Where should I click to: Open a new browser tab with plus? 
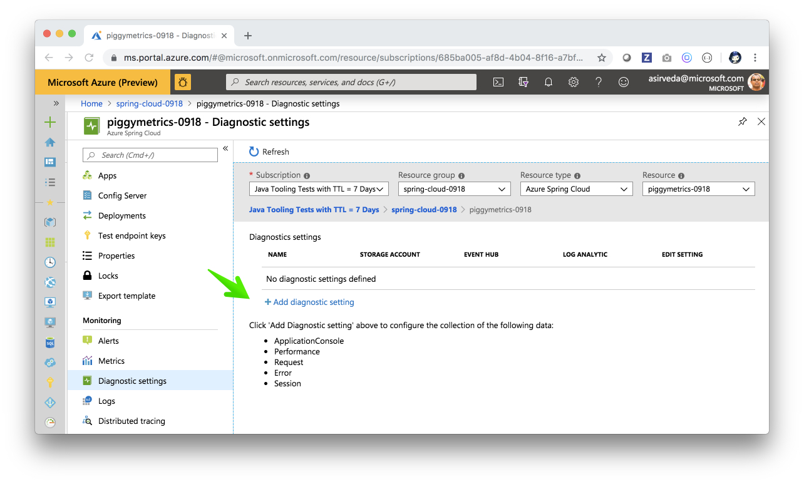tap(247, 36)
